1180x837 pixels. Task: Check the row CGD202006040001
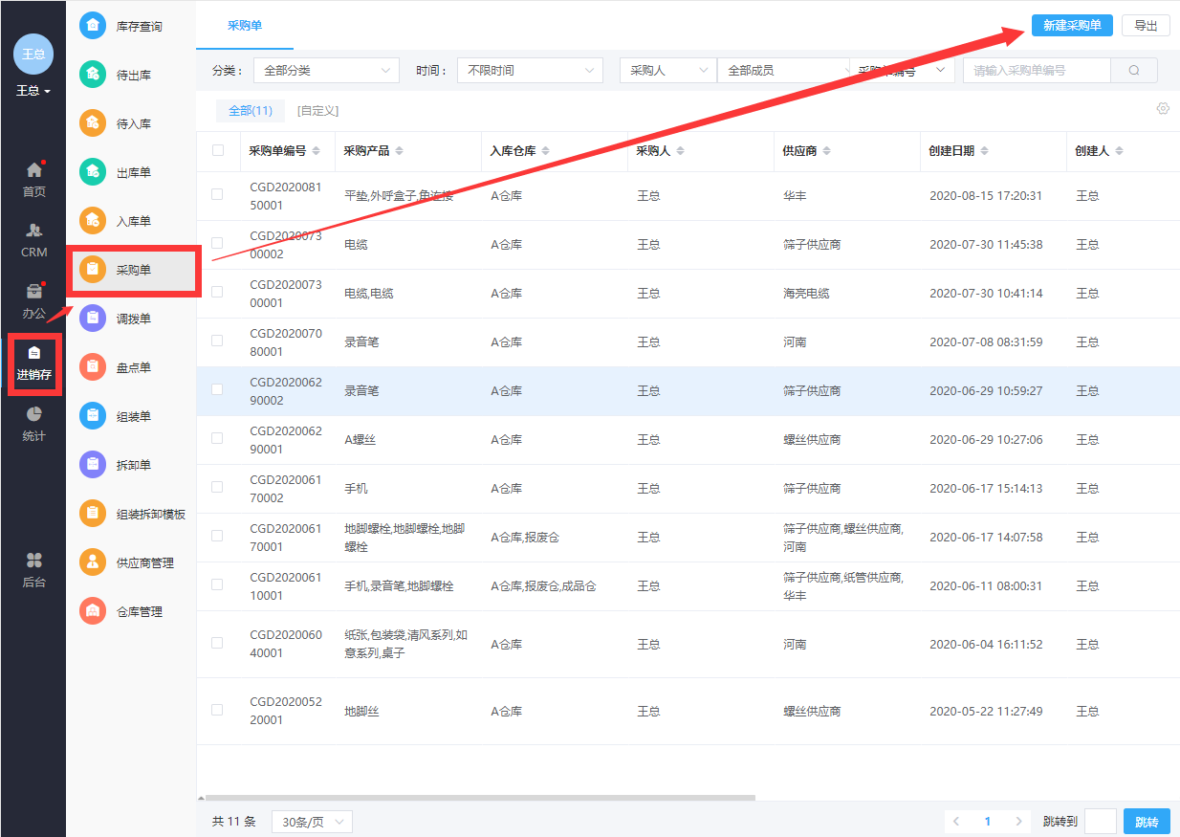point(217,643)
